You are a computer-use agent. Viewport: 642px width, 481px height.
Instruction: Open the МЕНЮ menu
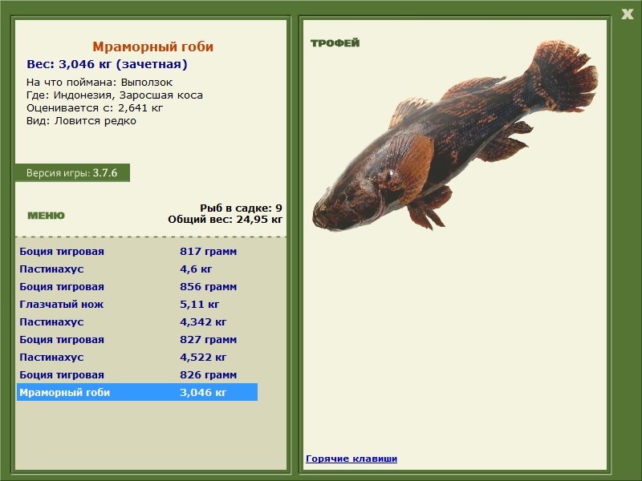point(46,216)
